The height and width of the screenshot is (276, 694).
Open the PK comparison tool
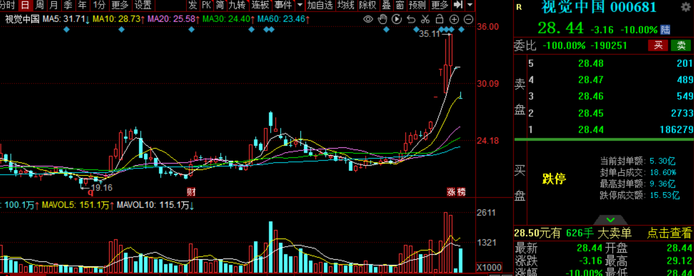click(x=206, y=5)
